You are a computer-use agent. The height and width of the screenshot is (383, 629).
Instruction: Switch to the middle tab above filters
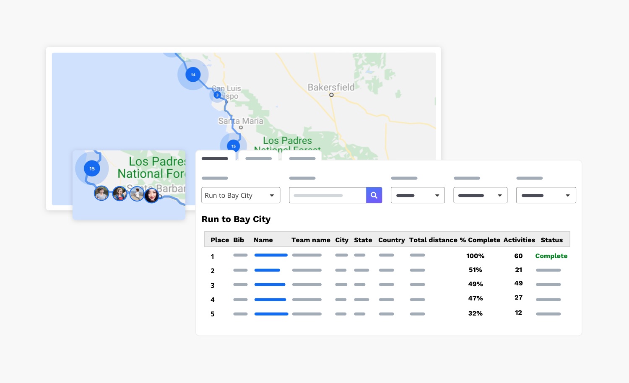click(x=258, y=158)
